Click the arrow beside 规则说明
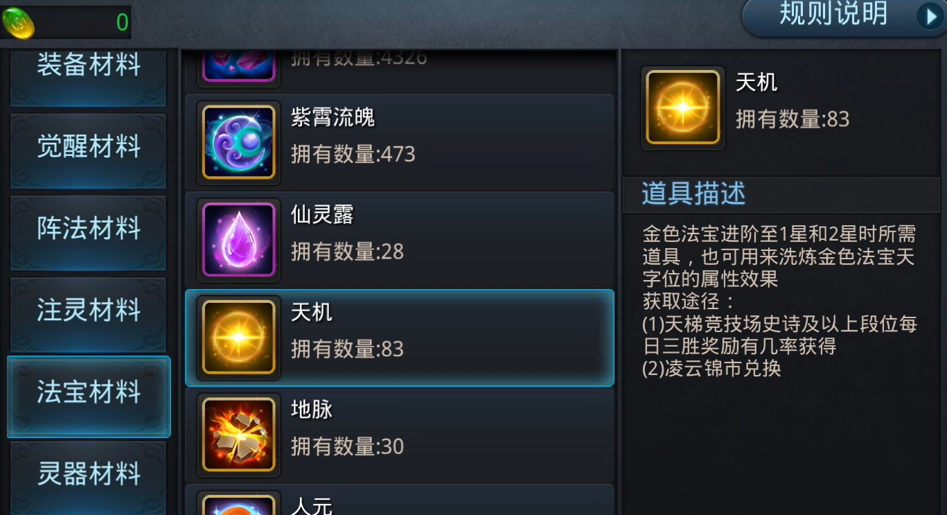947x515 pixels. (x=930, y=16)
